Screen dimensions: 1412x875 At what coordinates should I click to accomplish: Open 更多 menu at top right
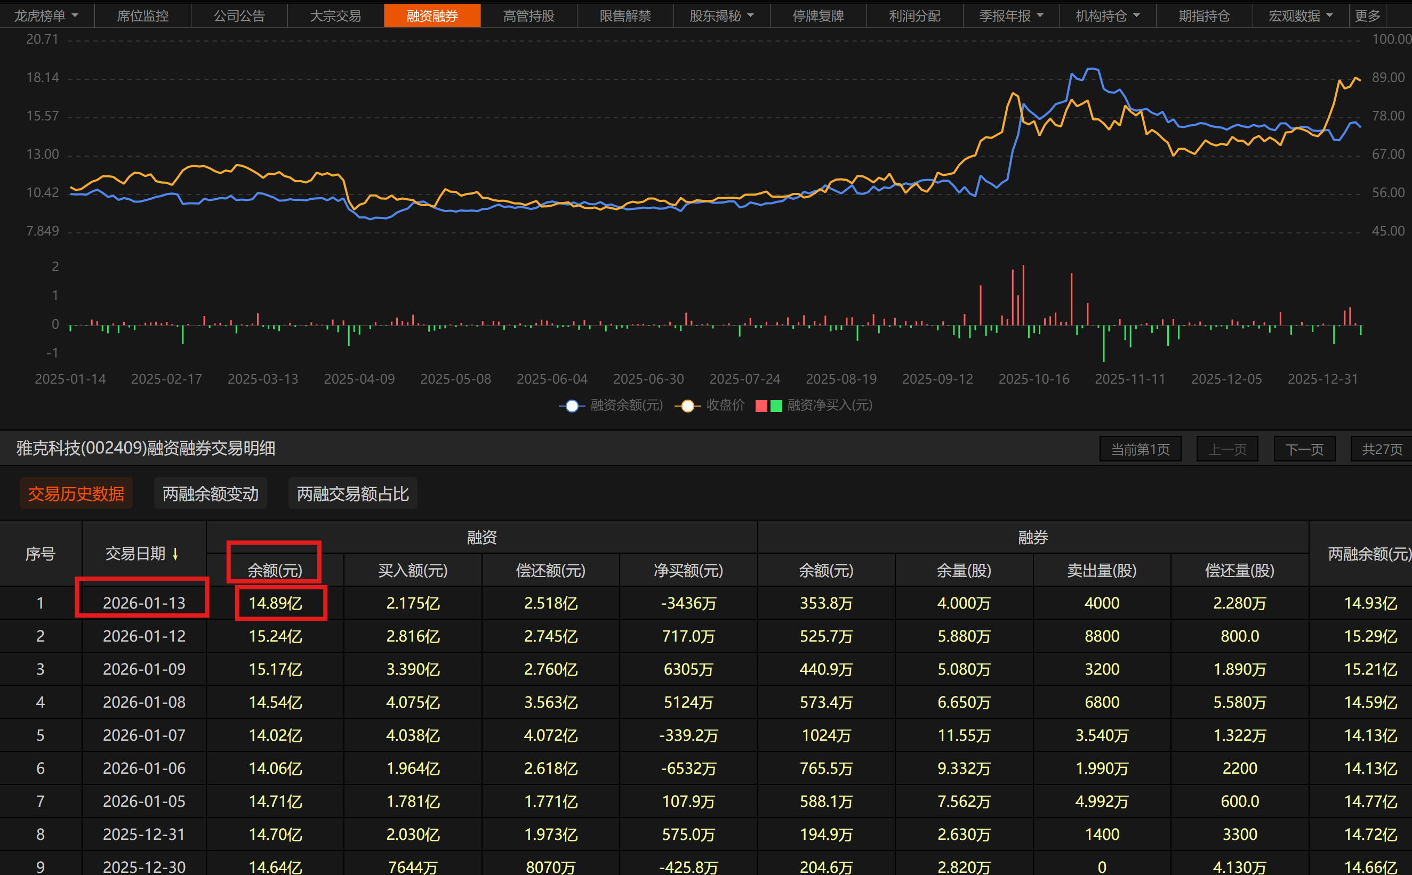(1367, 15)
